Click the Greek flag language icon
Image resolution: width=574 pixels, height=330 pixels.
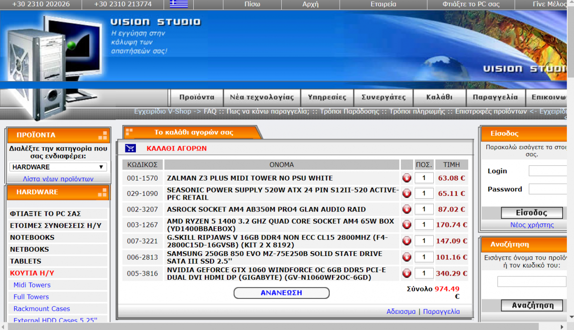pyautogui.click(x=179, y=4)
